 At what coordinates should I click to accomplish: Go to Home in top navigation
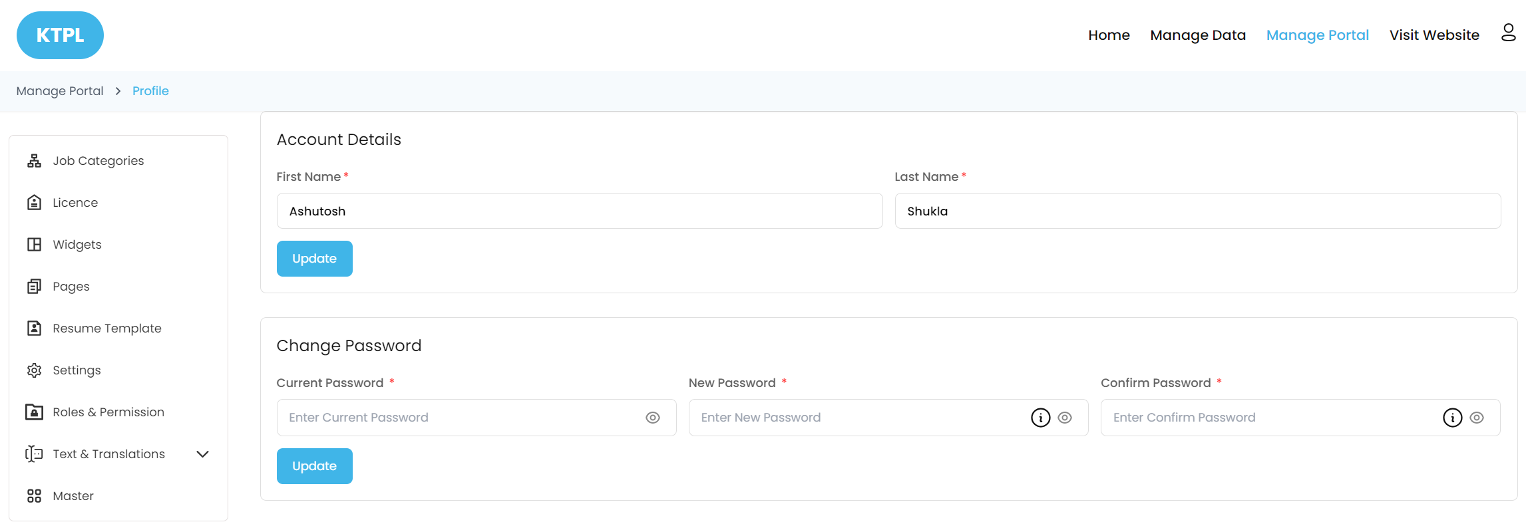click(x=1109, y=35)
